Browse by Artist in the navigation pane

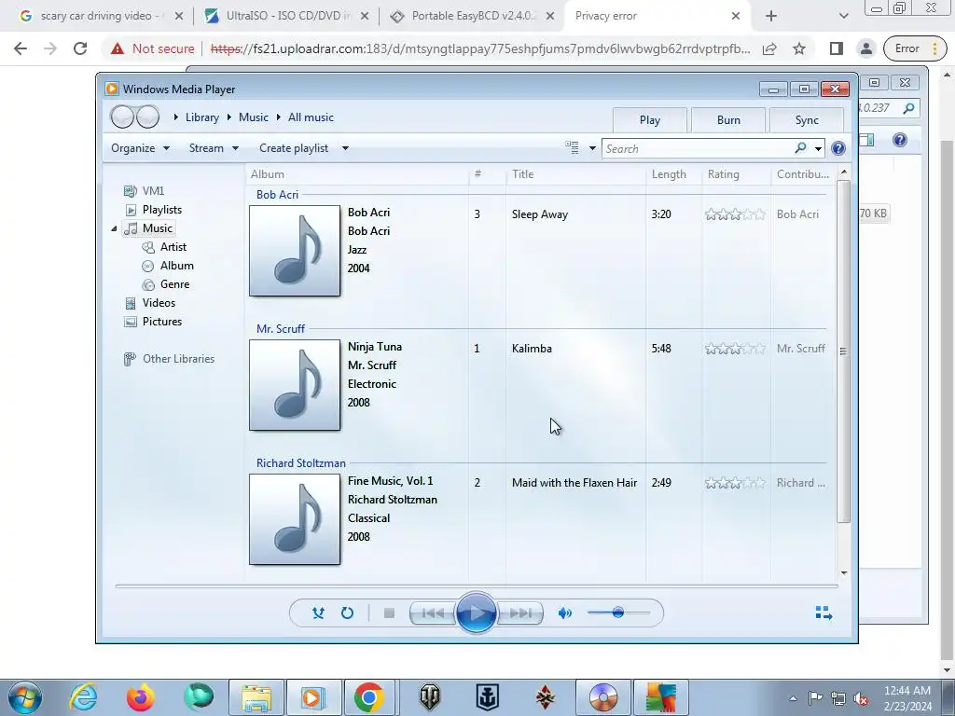coord(164,246)
